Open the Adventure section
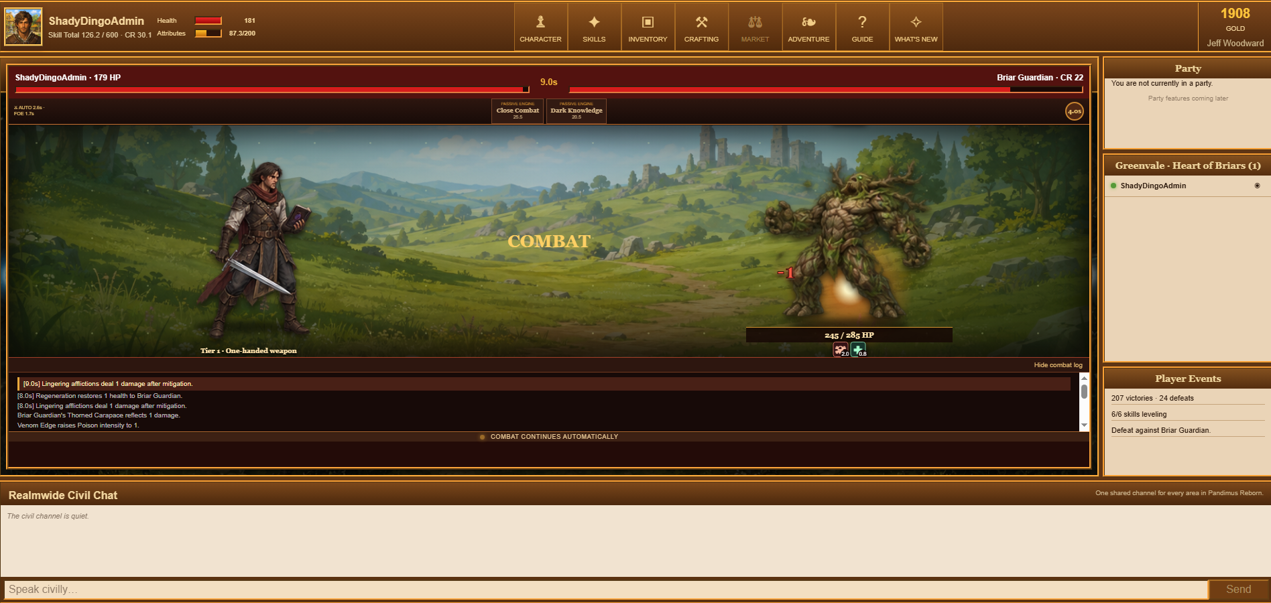The width and height of the screenshot is (1271, 603). pyautogui.click(x=808, y=27)
